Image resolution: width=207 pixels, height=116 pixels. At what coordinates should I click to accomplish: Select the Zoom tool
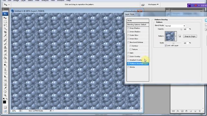point(5,95)
